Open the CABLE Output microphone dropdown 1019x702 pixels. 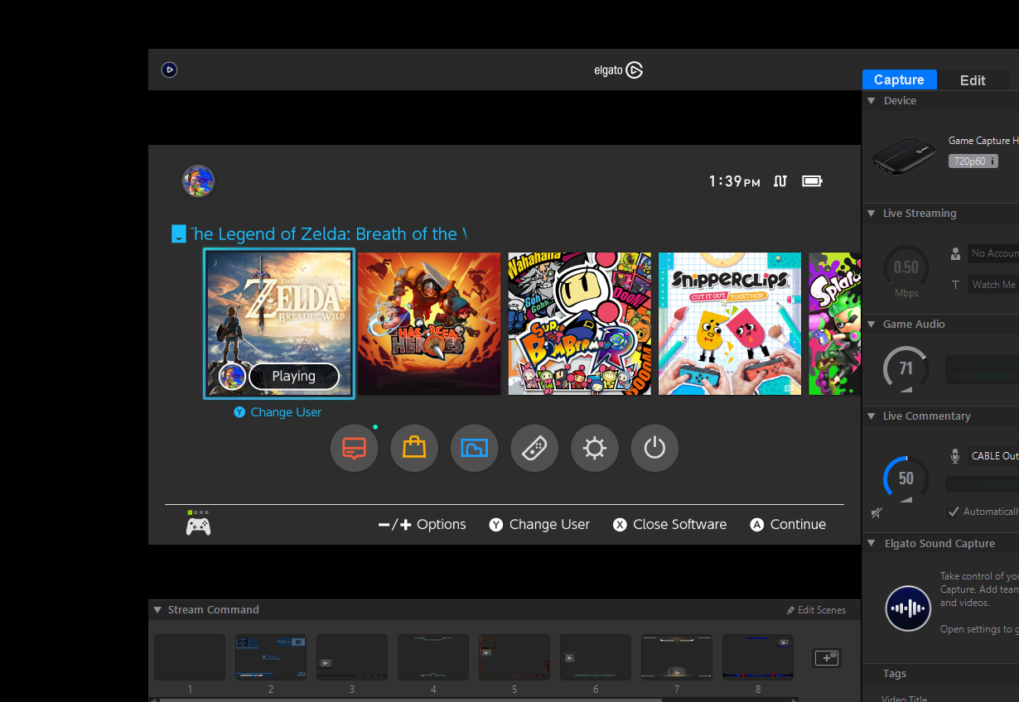coord(993,456)
